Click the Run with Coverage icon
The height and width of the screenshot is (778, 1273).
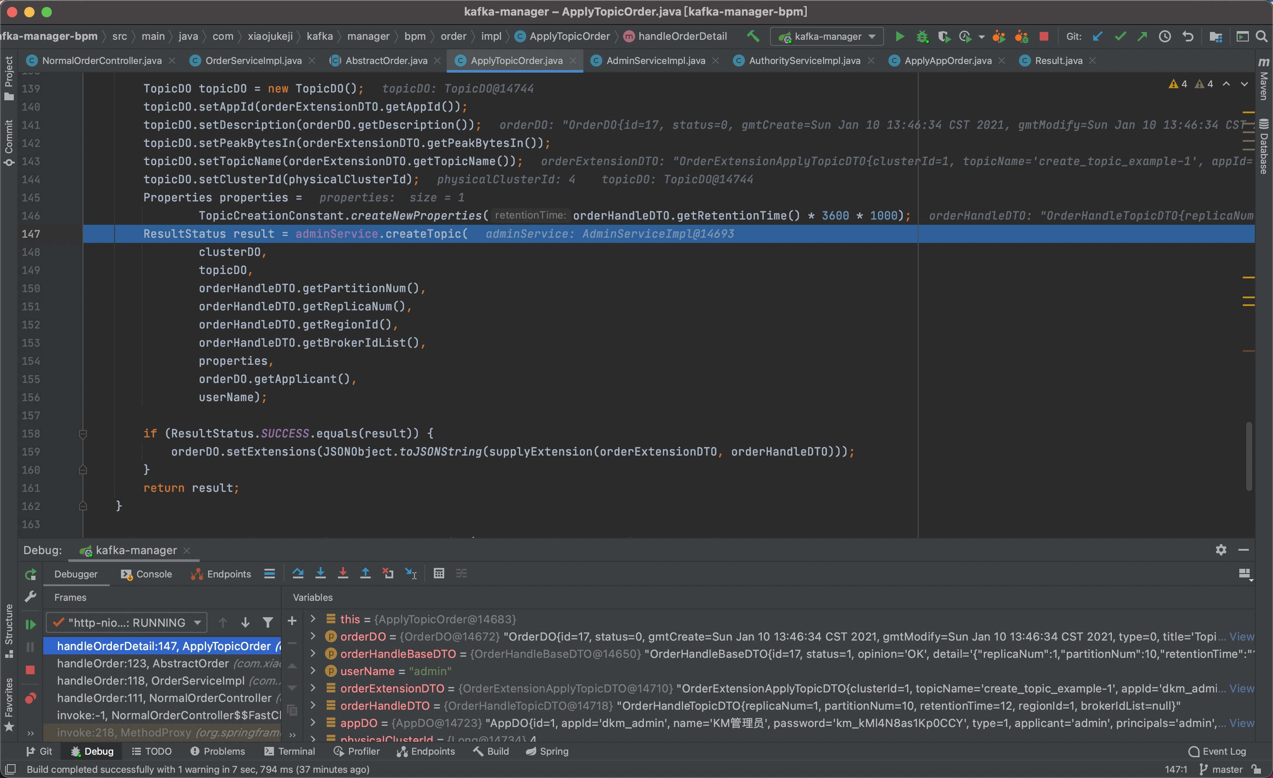tap(945, 36)
